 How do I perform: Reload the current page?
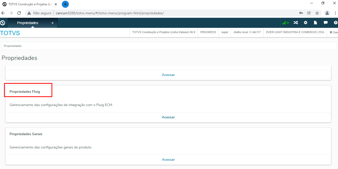coord(19,13)
